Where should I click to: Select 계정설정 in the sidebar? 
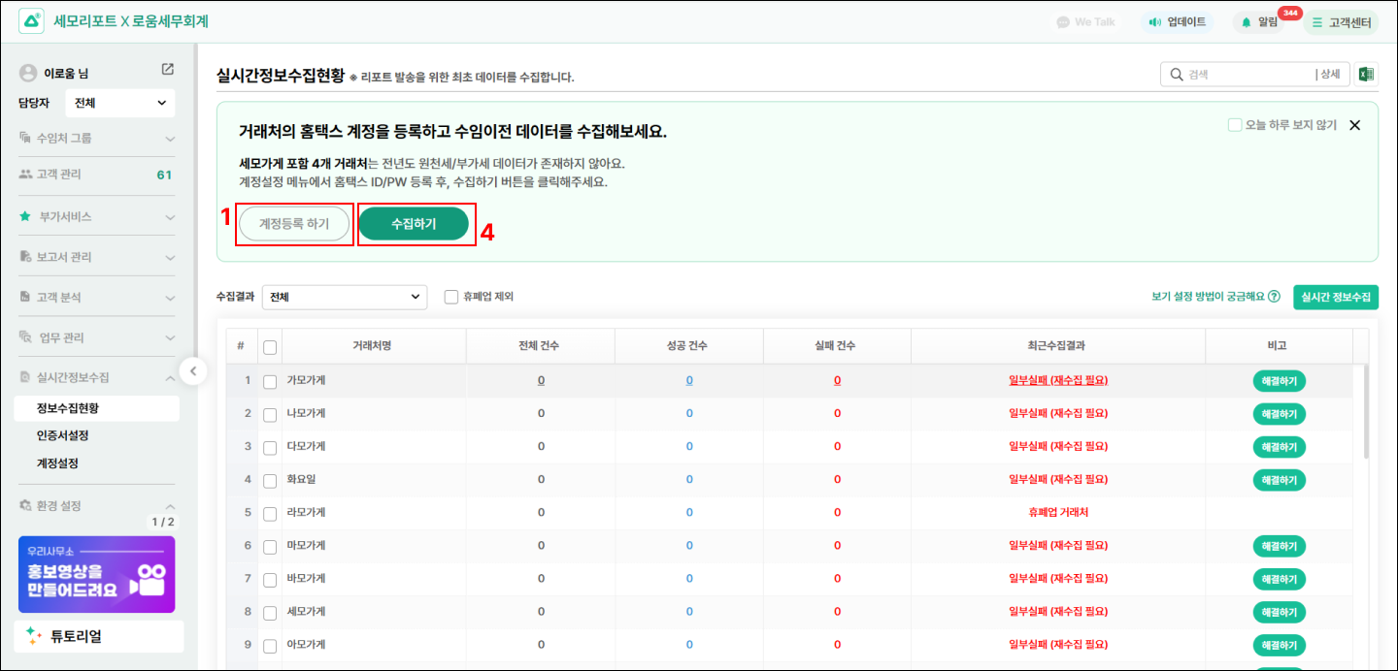pos(57,463)
